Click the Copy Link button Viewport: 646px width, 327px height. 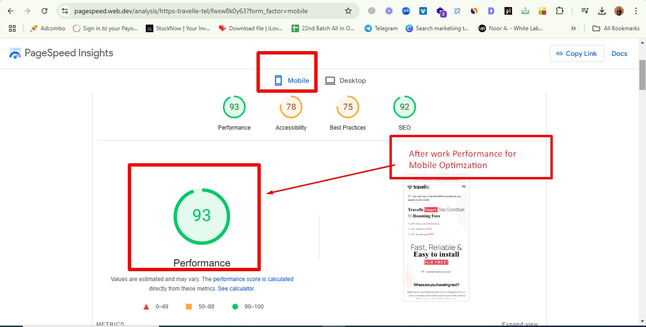576,53
